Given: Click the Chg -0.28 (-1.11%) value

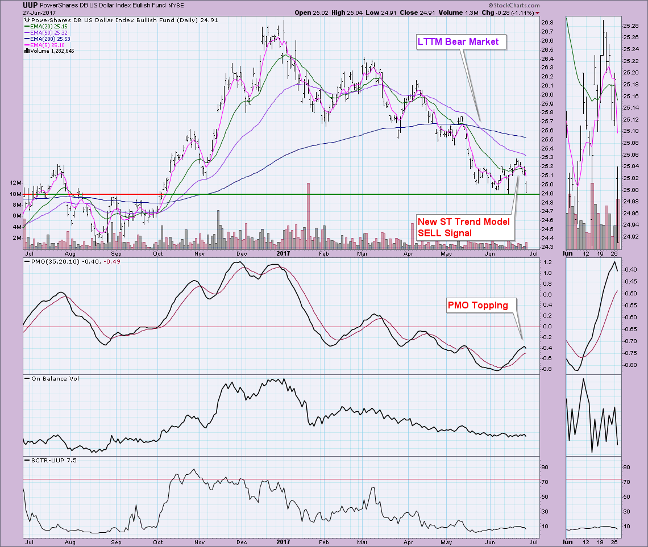Looking at the screenshot, I should tap(508, 13).
